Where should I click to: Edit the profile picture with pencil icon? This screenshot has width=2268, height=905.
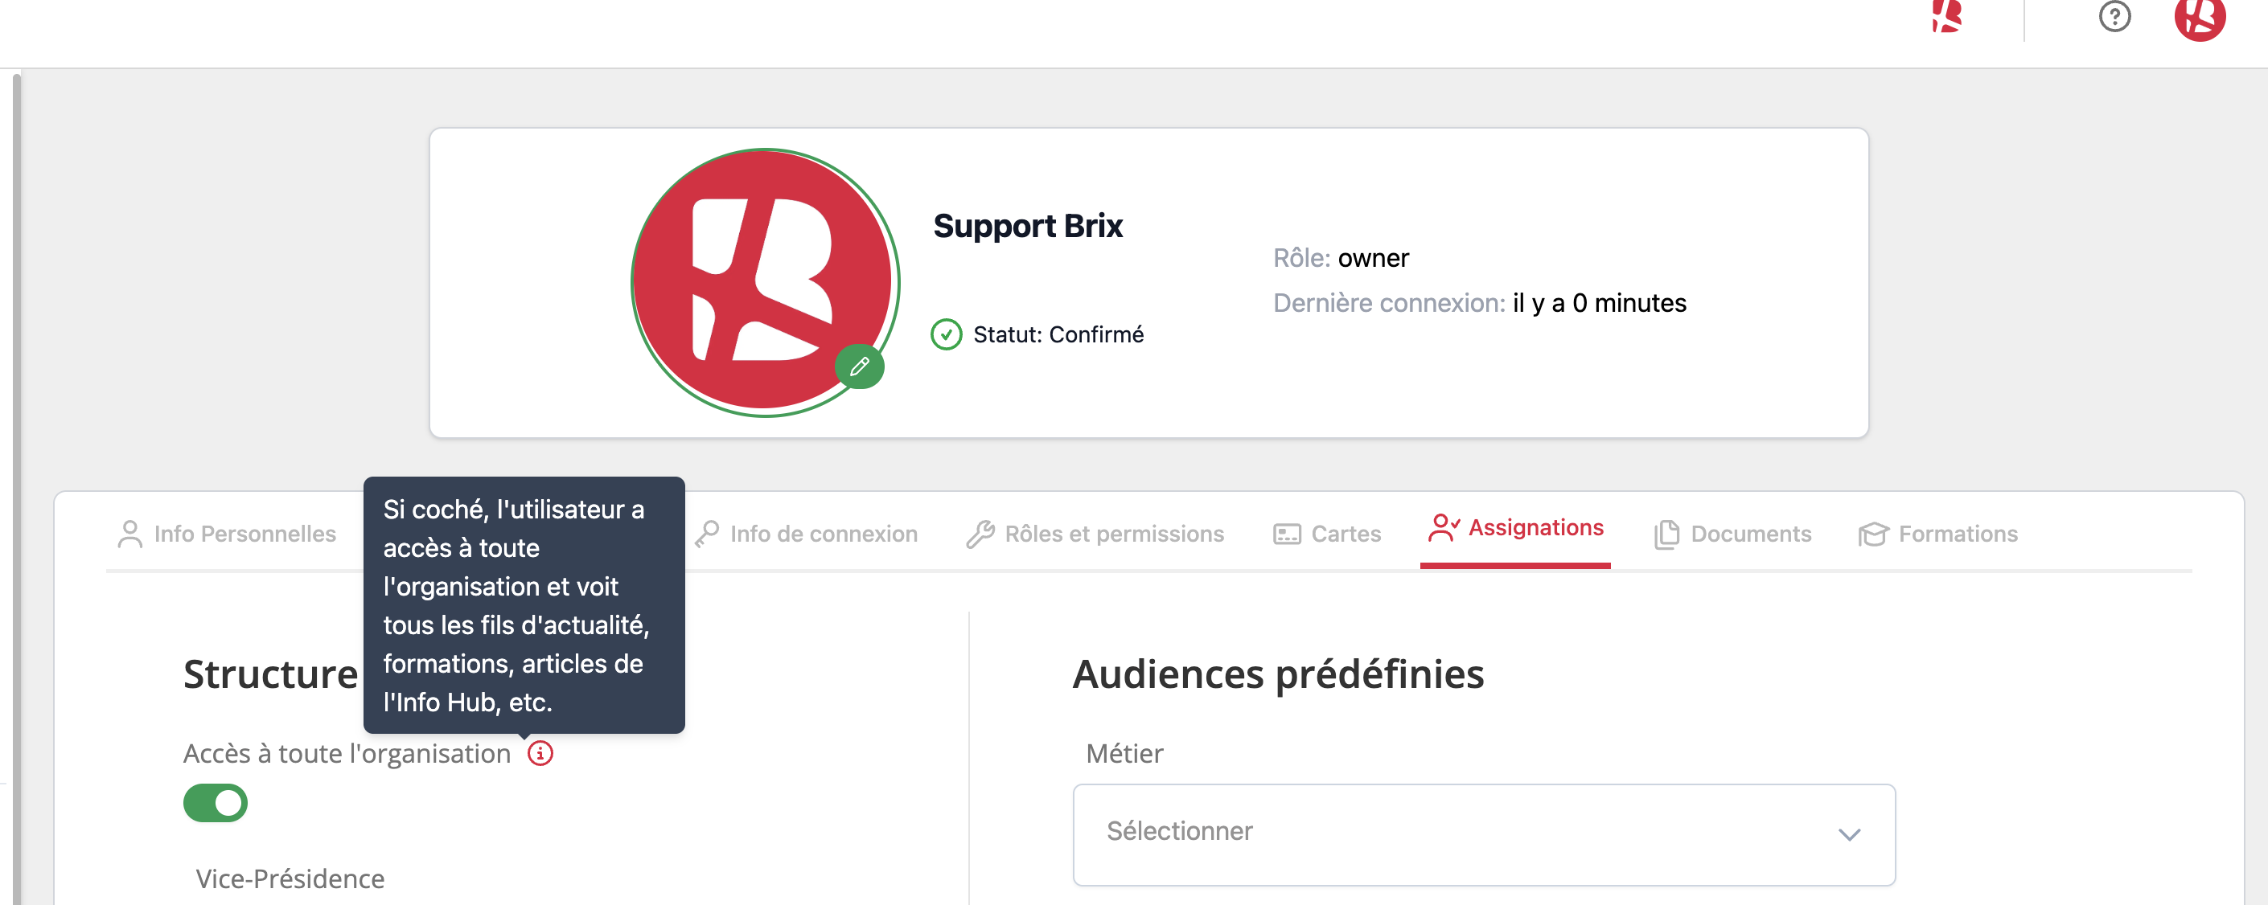click(x=859, y=366)
